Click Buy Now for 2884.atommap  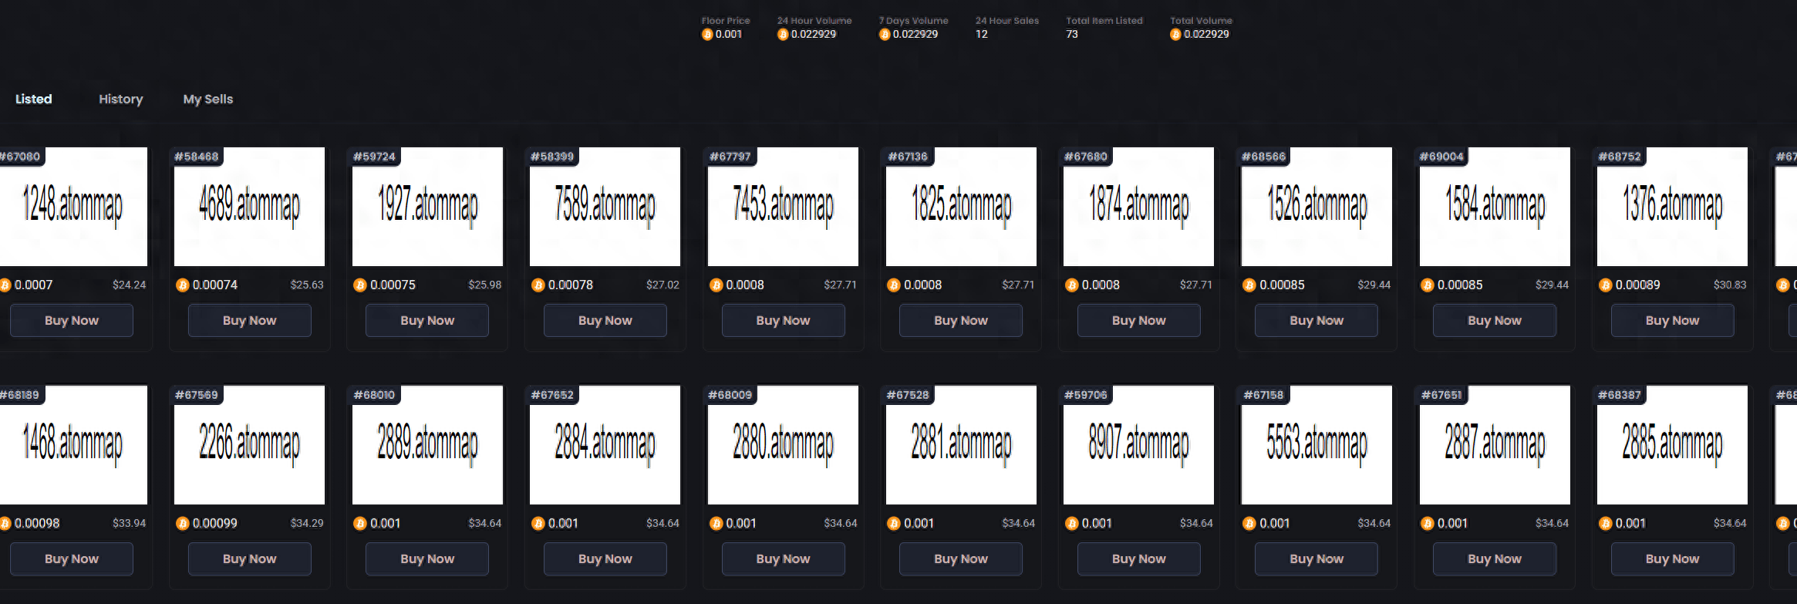tap(605, 558)
